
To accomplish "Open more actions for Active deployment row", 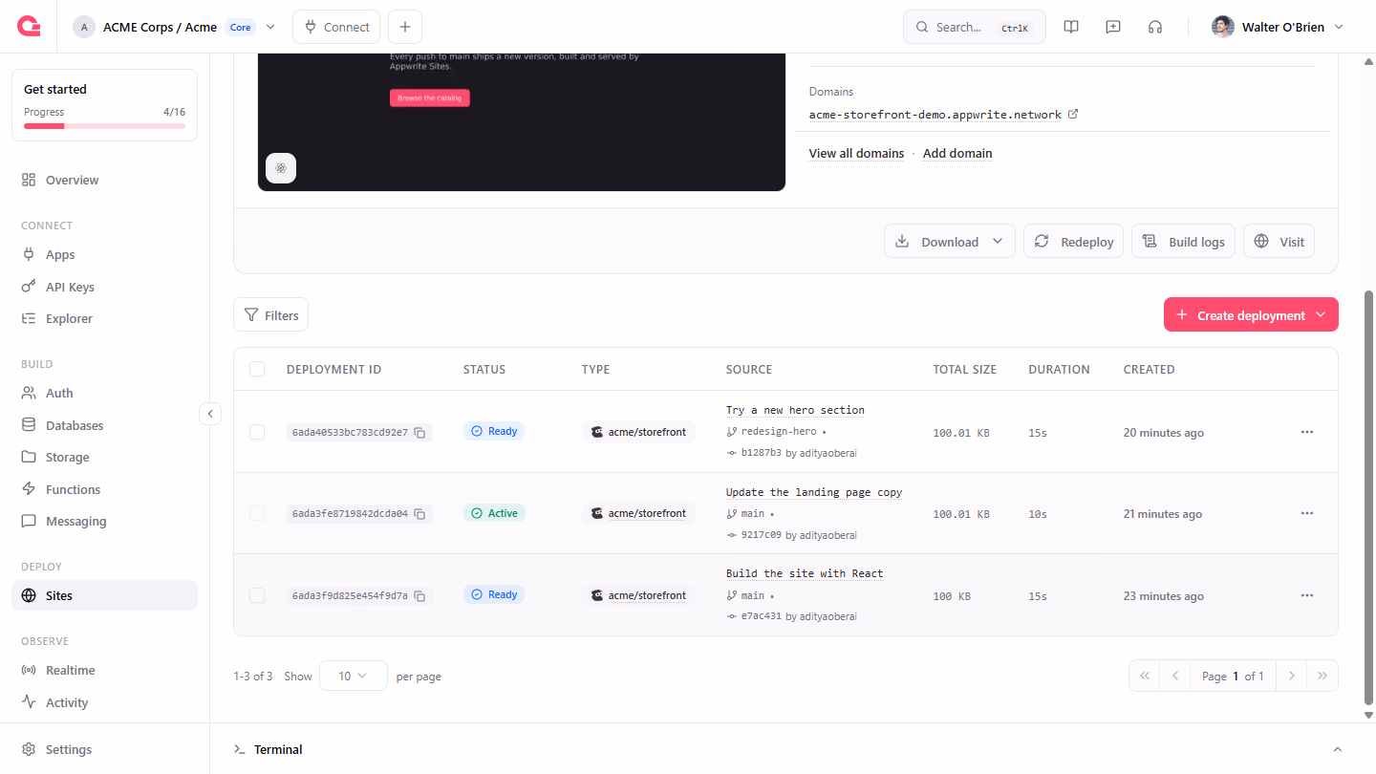I will (1307, 513).
